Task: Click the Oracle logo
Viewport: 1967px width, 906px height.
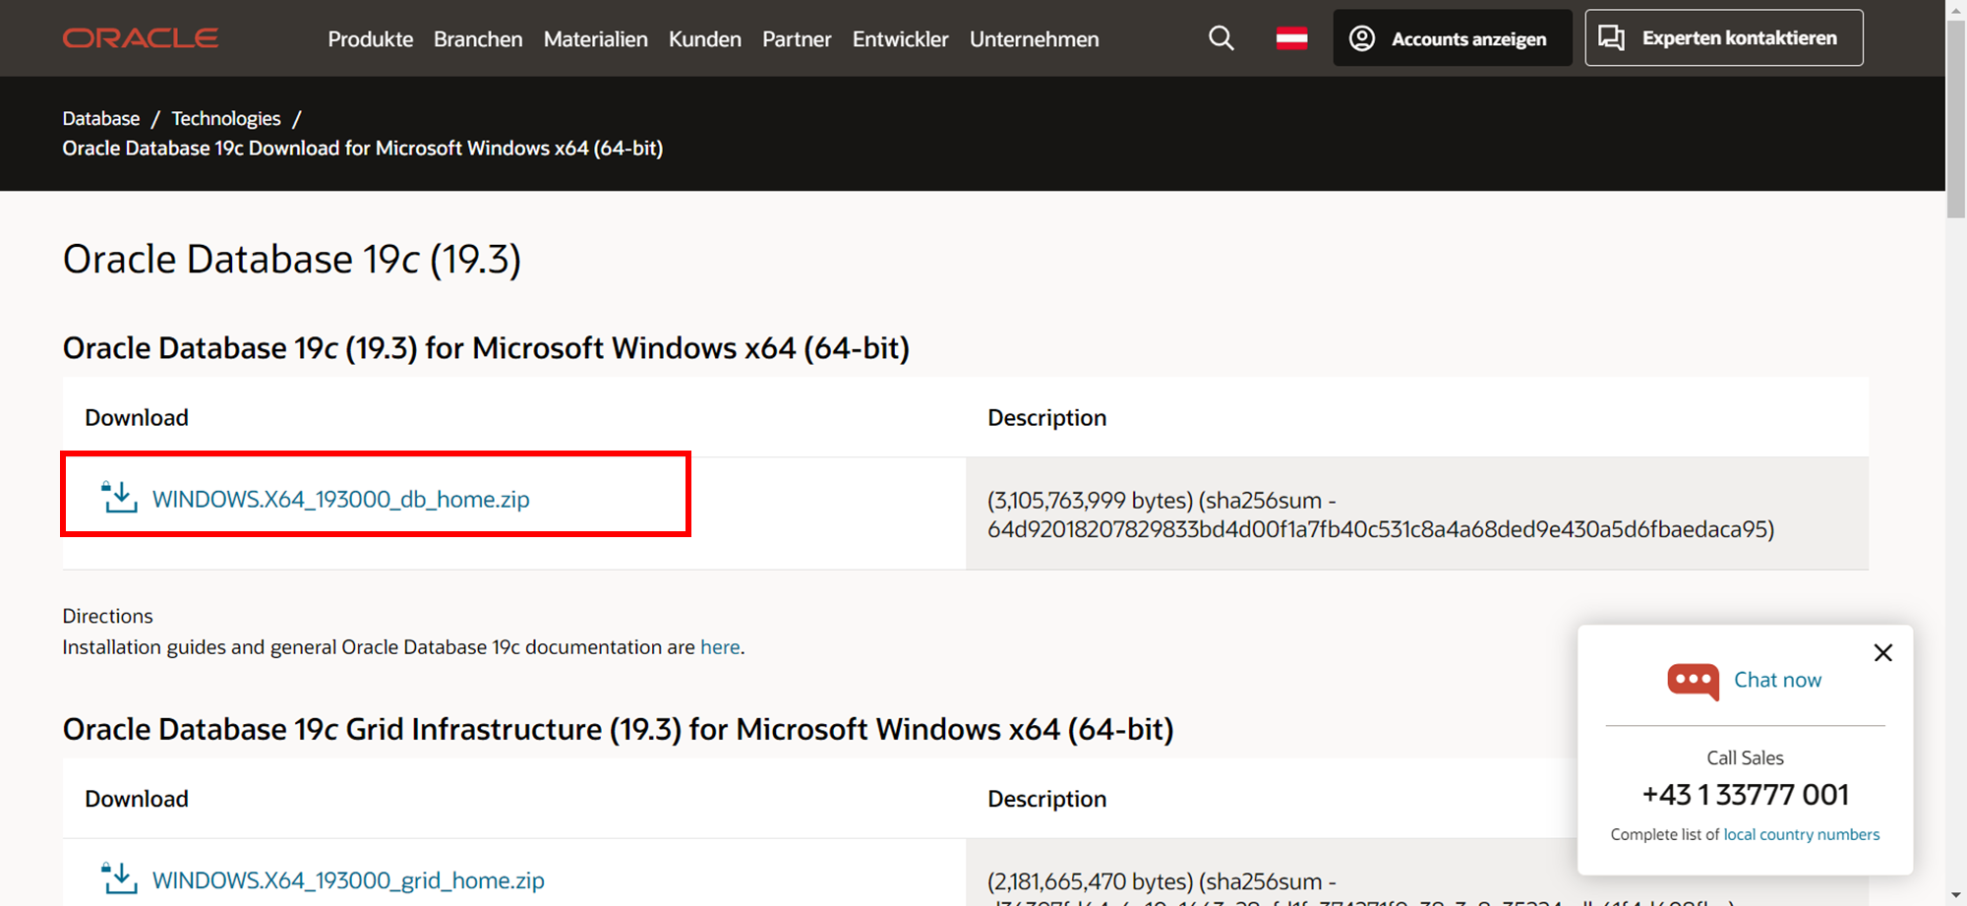Action: [141, 38]
